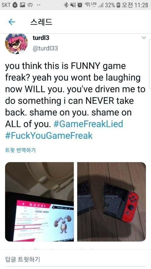The height and width of the screenshot is (269, 151).
Task: Tap the clock showing 11:28
Action: point(141,5)
